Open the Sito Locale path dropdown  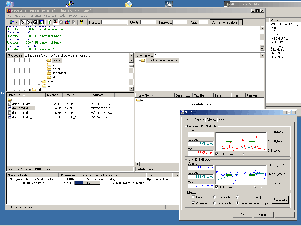(131, 55)
